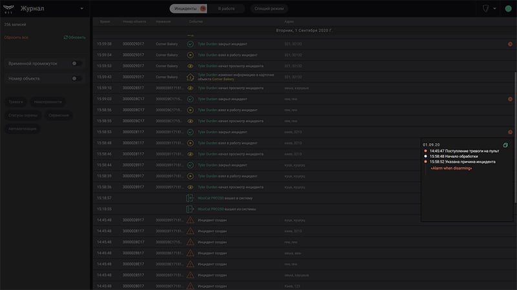
Task: Click the Событие column header
Action: [x=196, y=22]
